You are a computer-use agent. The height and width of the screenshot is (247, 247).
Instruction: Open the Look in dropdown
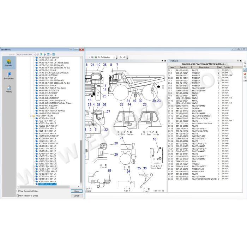pyautogui.click(x=35, y=54)
